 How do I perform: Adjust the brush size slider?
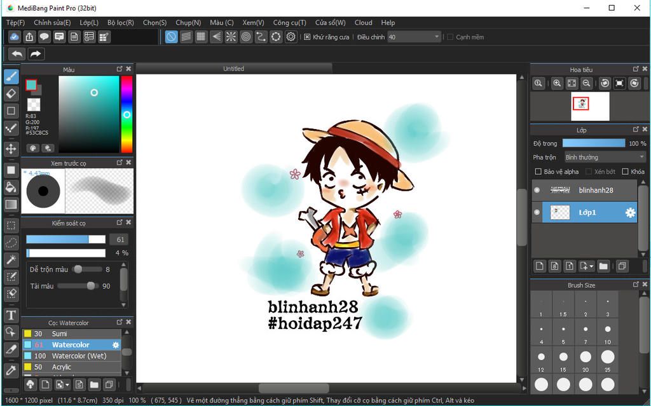(x=65, y=239)
